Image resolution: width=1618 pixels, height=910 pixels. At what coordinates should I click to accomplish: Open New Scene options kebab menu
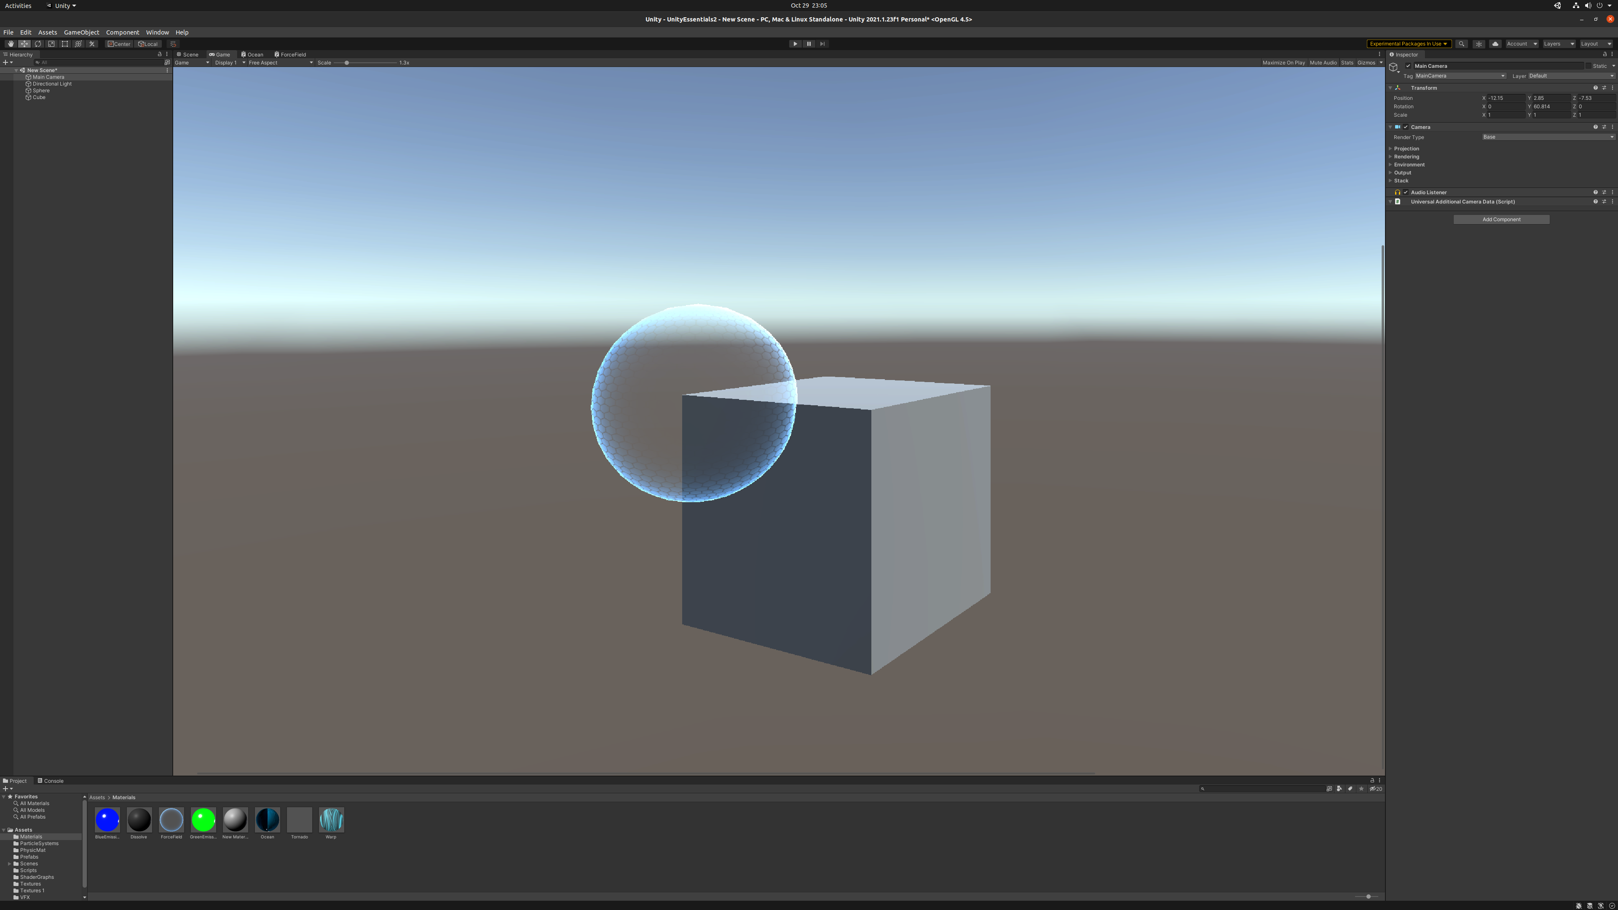pyautogui.click(x=167, y=70)
